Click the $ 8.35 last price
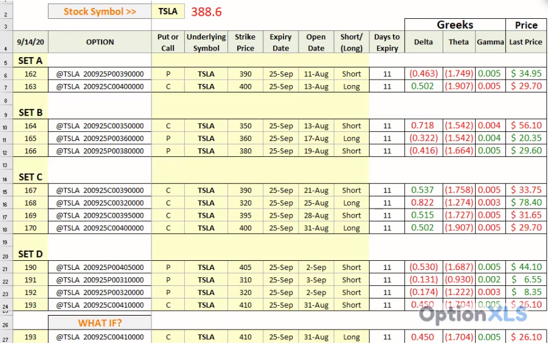 (x=526, y=292)
